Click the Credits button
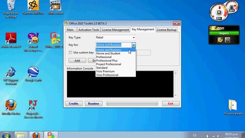The height and width of the screenshot is (138, 245). click(x=73, y=103)
